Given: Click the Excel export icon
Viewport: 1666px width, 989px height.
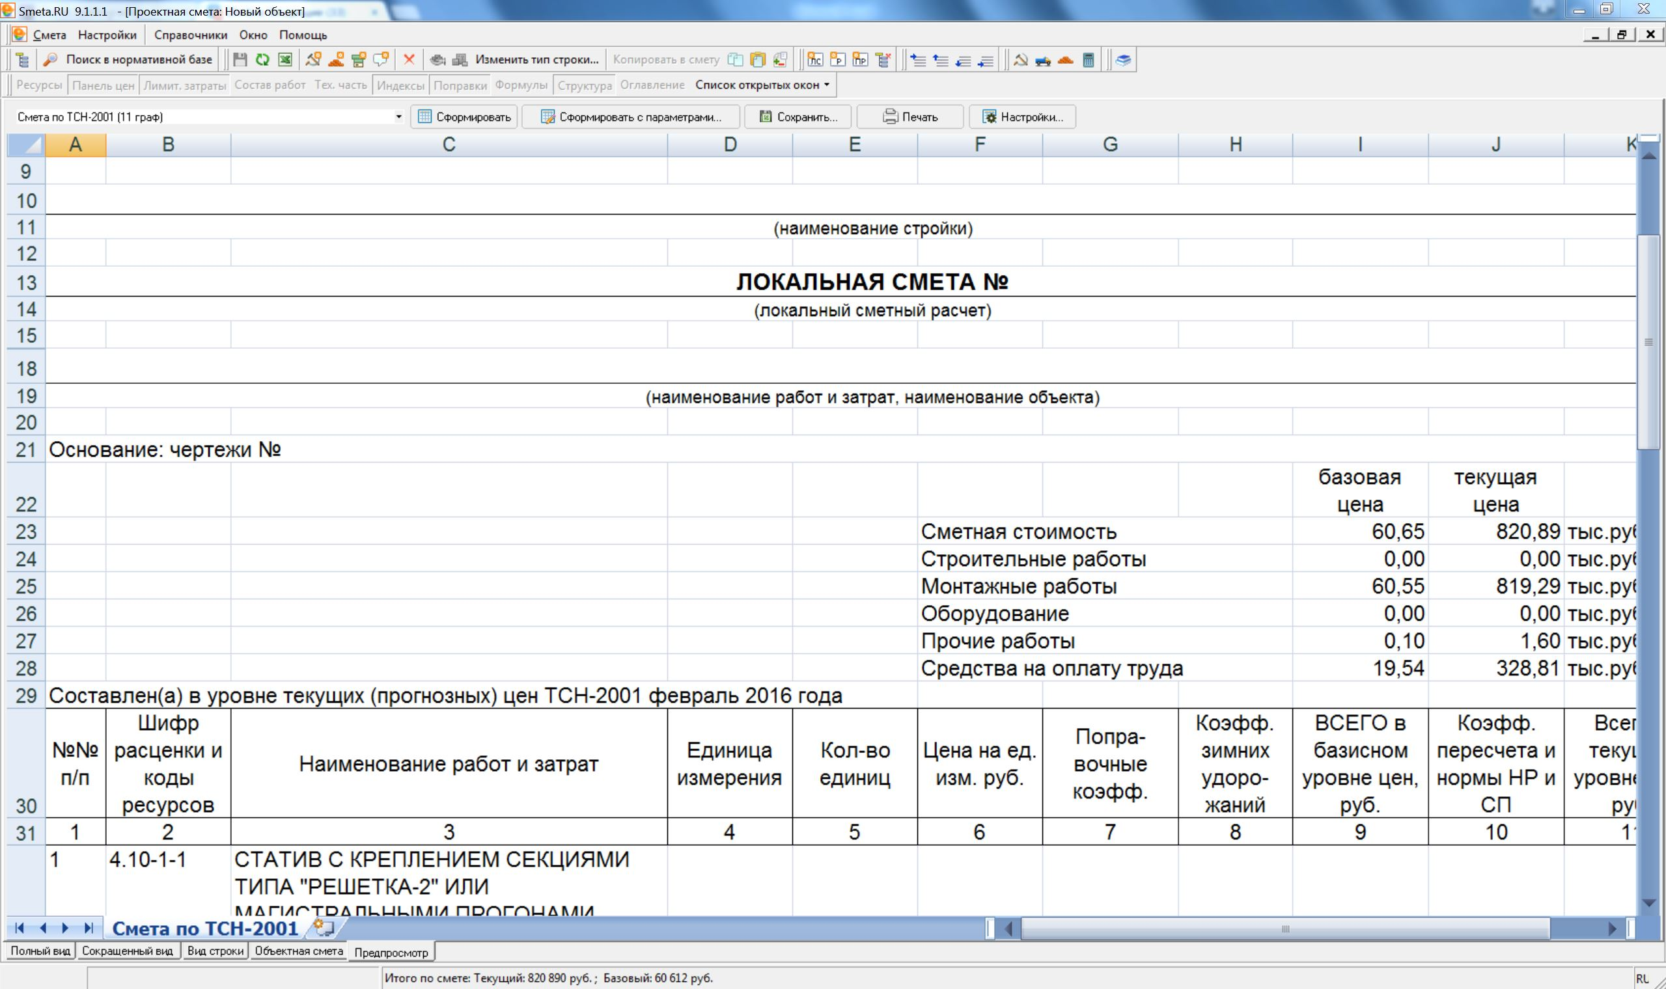Looking at the screenshot, I should coord(285,60).
